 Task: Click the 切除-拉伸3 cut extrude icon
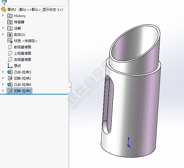pyautogui.click(x=10, y=91)
